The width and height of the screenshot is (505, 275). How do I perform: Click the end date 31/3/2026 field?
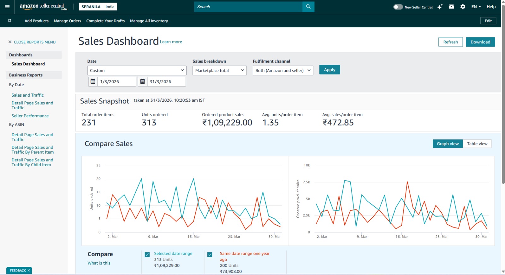click(166, 81)
